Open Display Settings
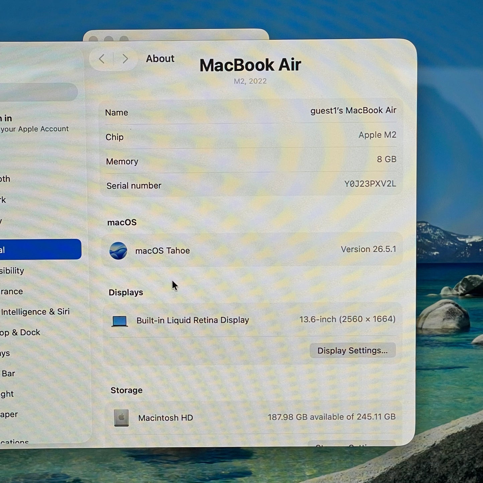This screenshot has width=483, height=483. click(353, 350)
